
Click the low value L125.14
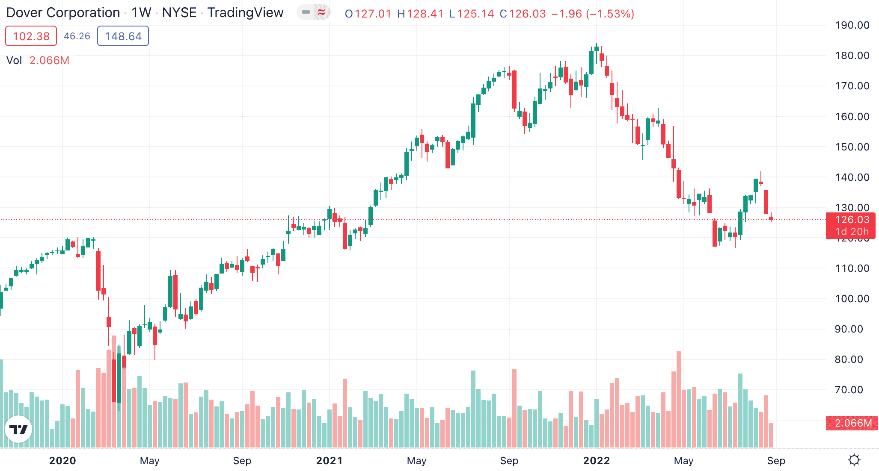point(472,14)
